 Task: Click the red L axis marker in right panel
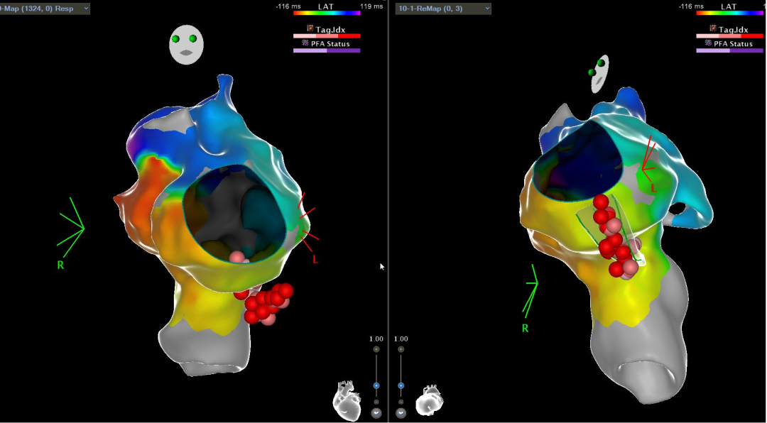[649, 164]
